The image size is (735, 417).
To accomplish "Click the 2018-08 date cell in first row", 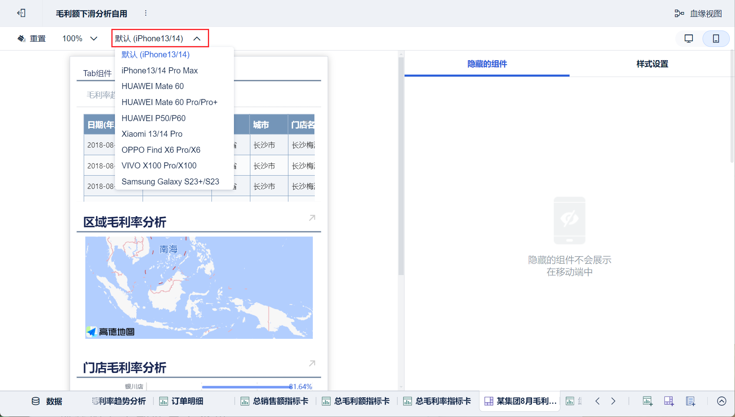I will (x=100, y=145).
